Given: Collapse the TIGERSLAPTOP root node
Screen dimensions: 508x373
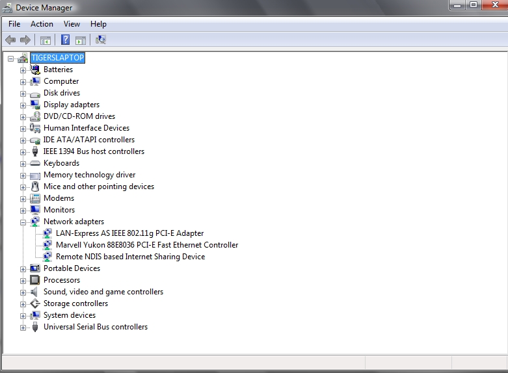Looking at the screenshot, I should [x=10, y=58].
